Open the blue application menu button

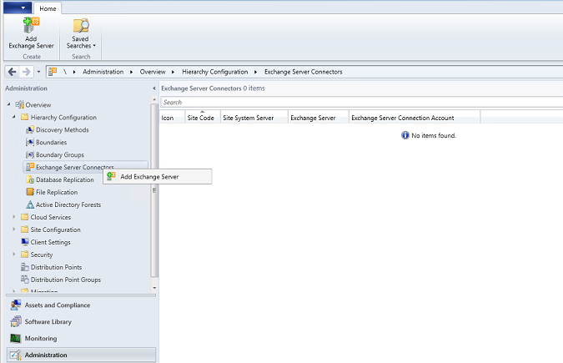[18, 8]
